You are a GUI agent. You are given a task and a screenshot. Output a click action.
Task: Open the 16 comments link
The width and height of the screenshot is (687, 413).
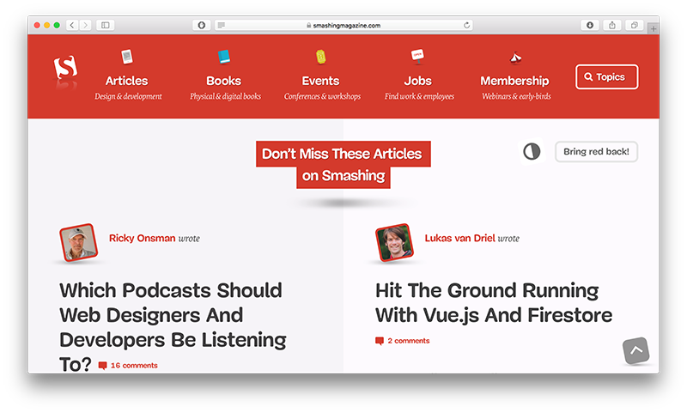(134, 366)
